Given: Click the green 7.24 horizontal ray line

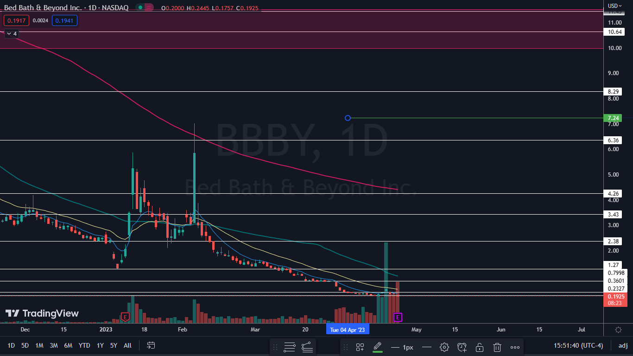Looking at the screenshot, I should (476, 118).
